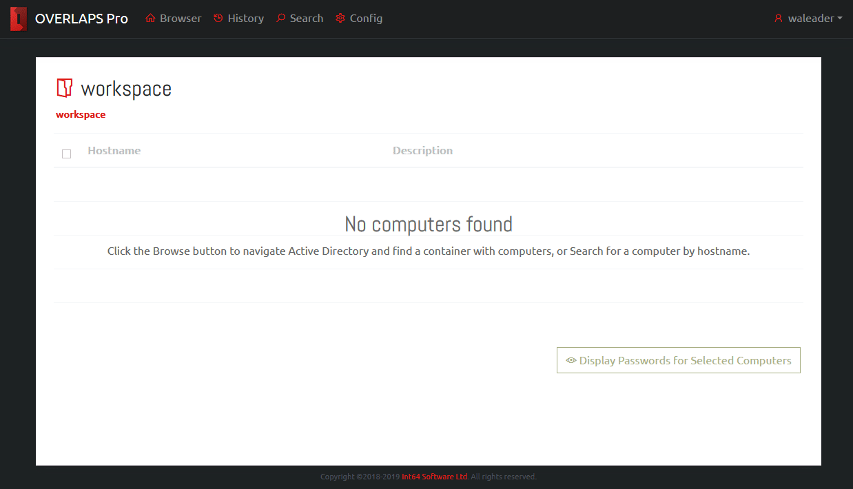Open the Browser nav item
853x489 pixels.
point(174,19)
